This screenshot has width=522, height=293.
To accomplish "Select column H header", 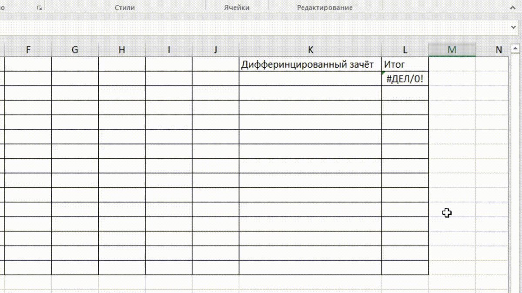I will 122,50.
